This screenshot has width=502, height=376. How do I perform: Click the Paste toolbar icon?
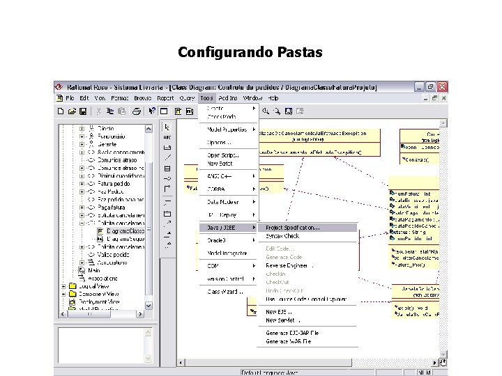click(121, 111)
